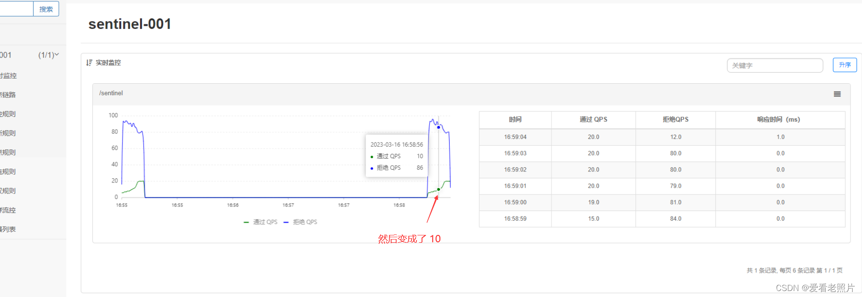Open the /sentinel panel hamburger menu icon

[x=837, y=94]
